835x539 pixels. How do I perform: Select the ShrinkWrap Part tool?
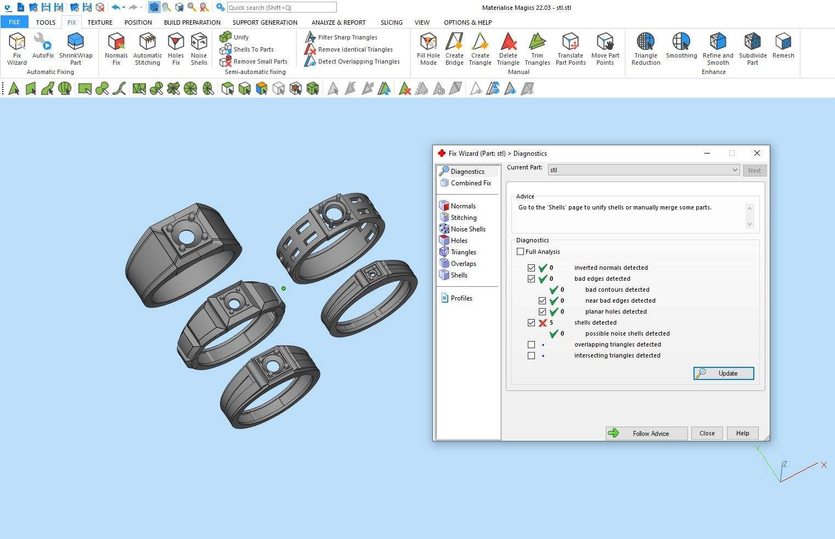(76, 48)
